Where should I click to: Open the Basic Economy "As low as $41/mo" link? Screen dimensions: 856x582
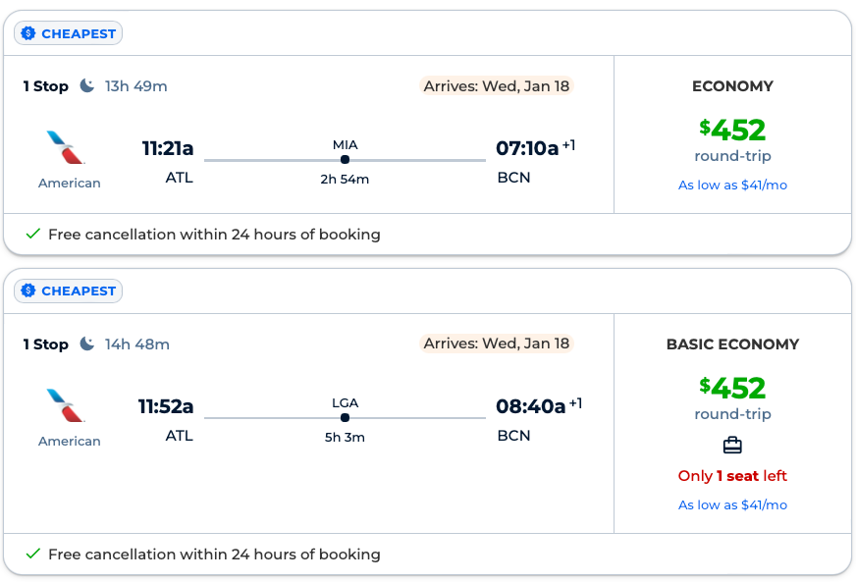(732, 504)
